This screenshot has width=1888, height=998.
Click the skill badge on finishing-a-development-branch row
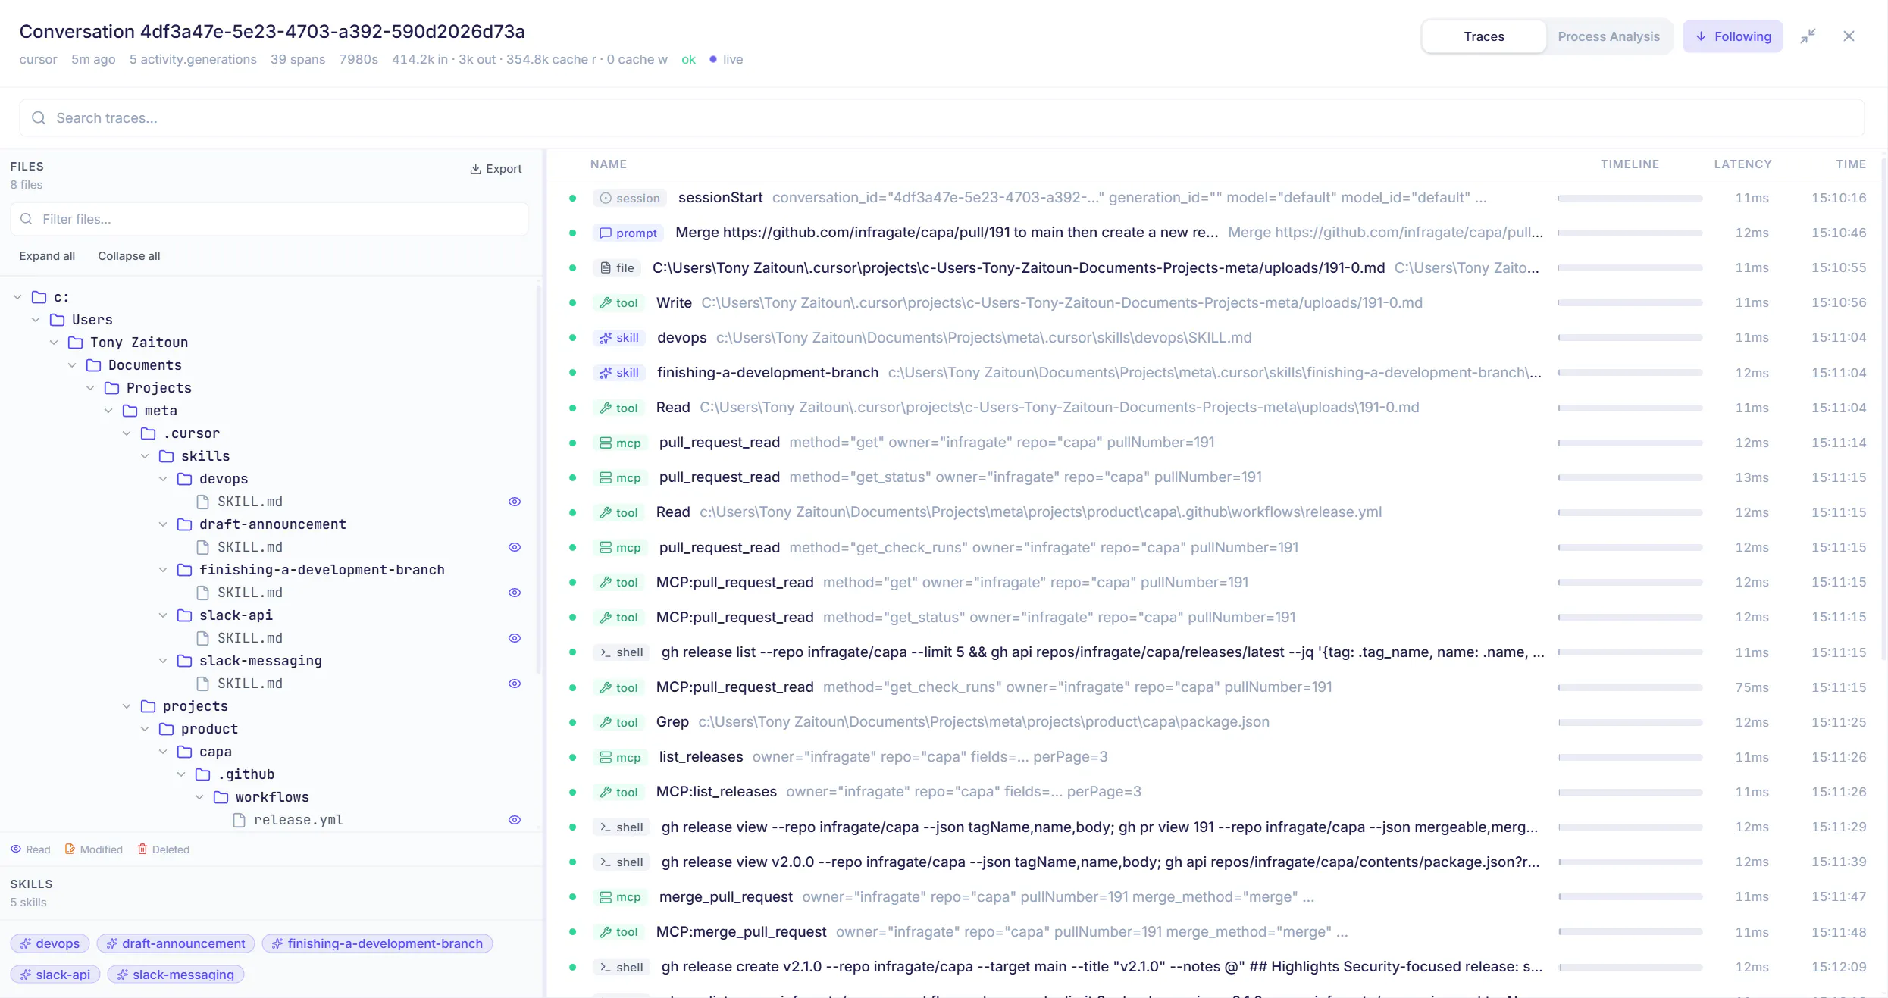(x=619, y=373)
